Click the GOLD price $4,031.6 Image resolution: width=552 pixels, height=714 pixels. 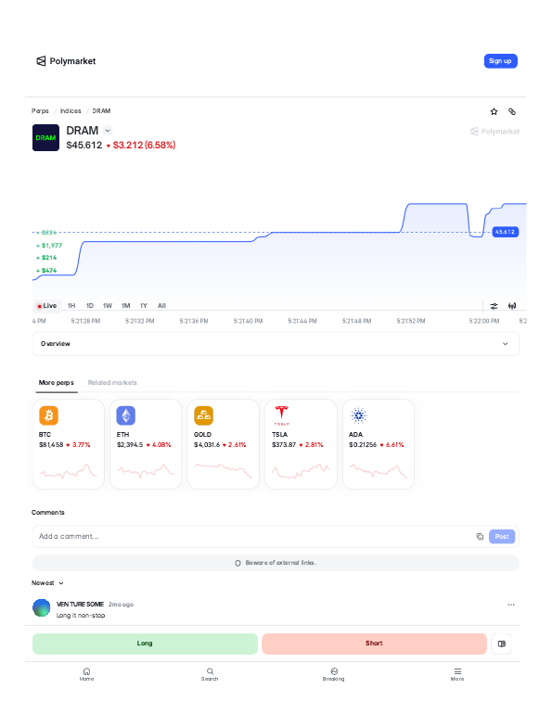pyautogui.click(x=207, y=445)
